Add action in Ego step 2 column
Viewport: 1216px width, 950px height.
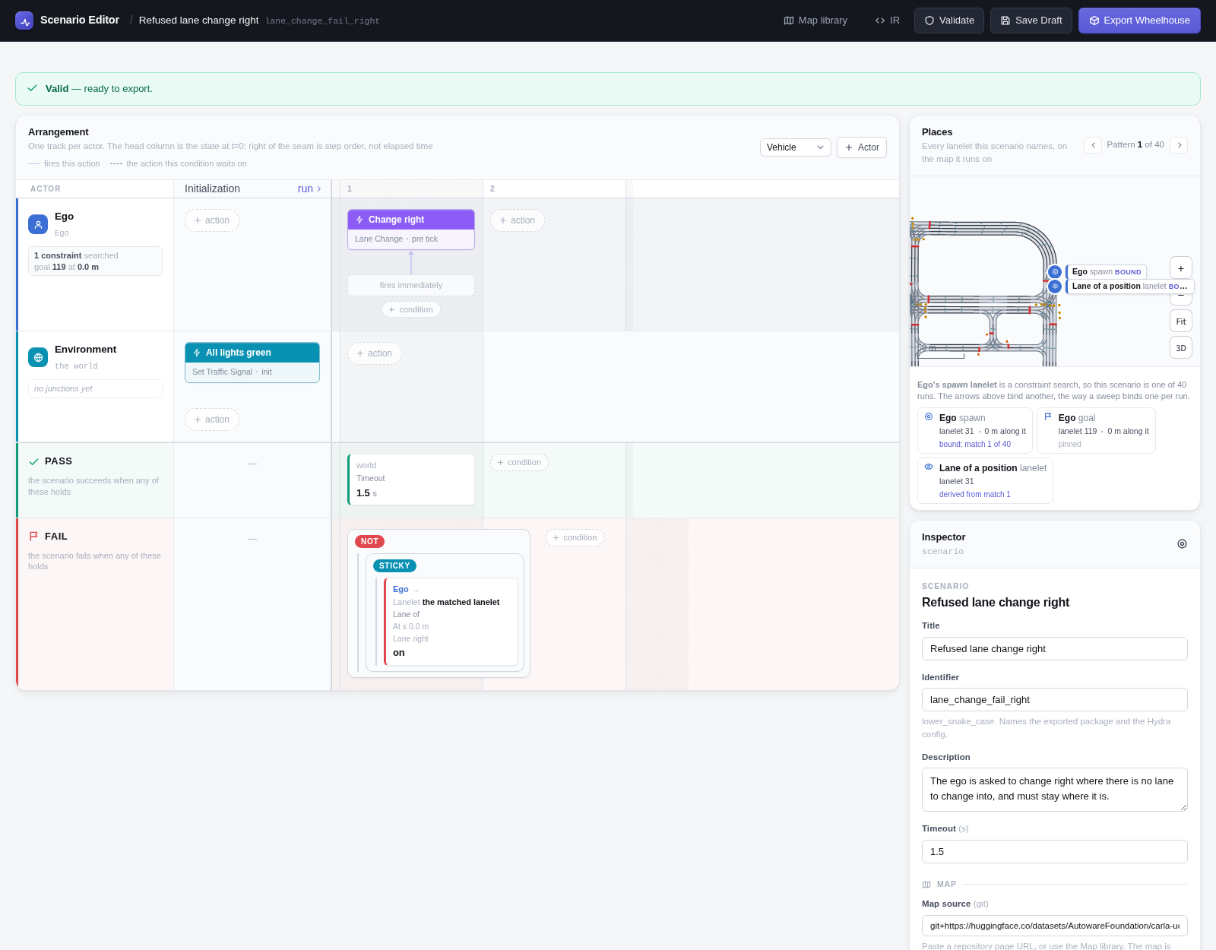(x=518, y=220)
